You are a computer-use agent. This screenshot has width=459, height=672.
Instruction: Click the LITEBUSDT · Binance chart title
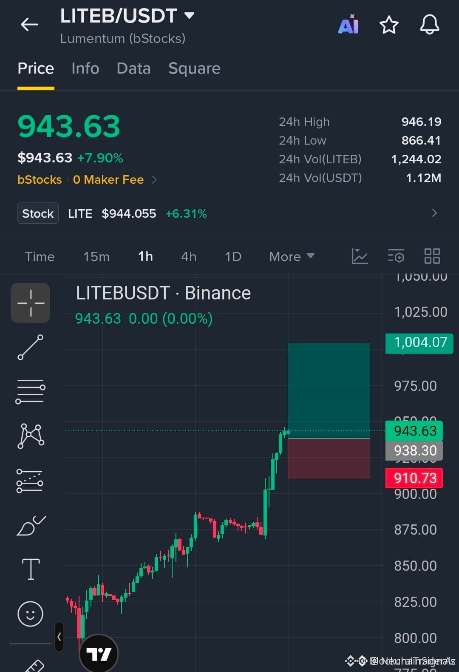coord(163,293)
